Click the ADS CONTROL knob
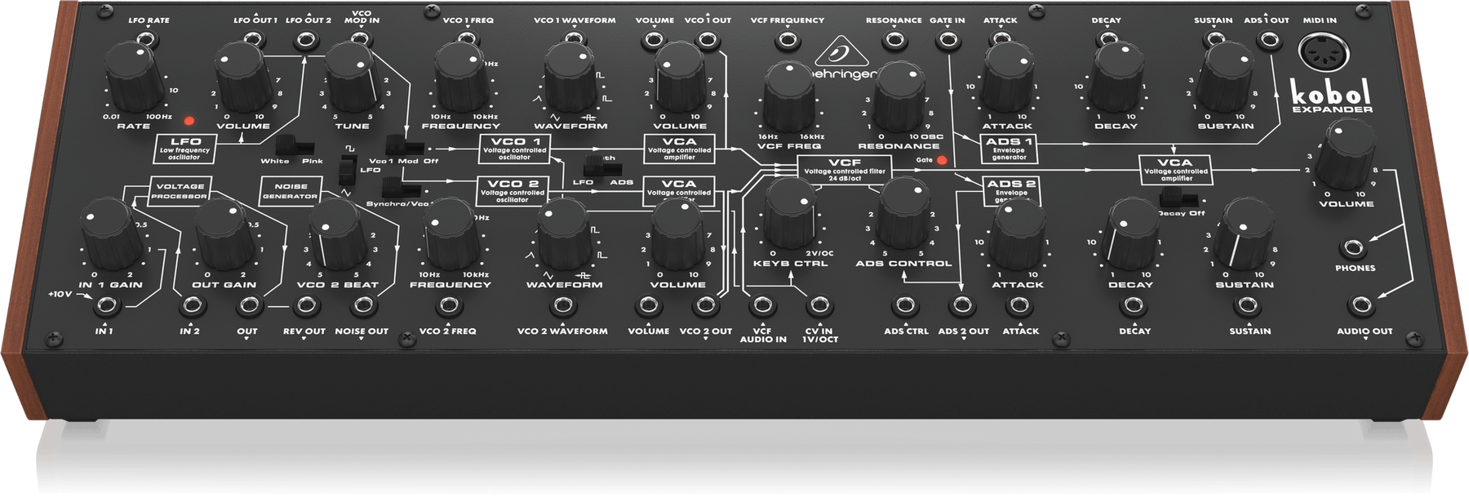 point(903,214)
